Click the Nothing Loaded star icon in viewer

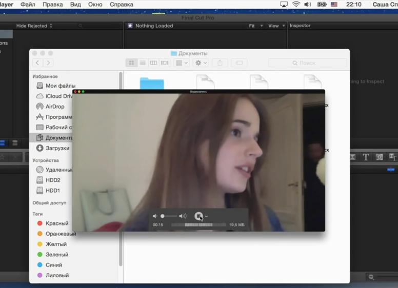click(130, 26)
